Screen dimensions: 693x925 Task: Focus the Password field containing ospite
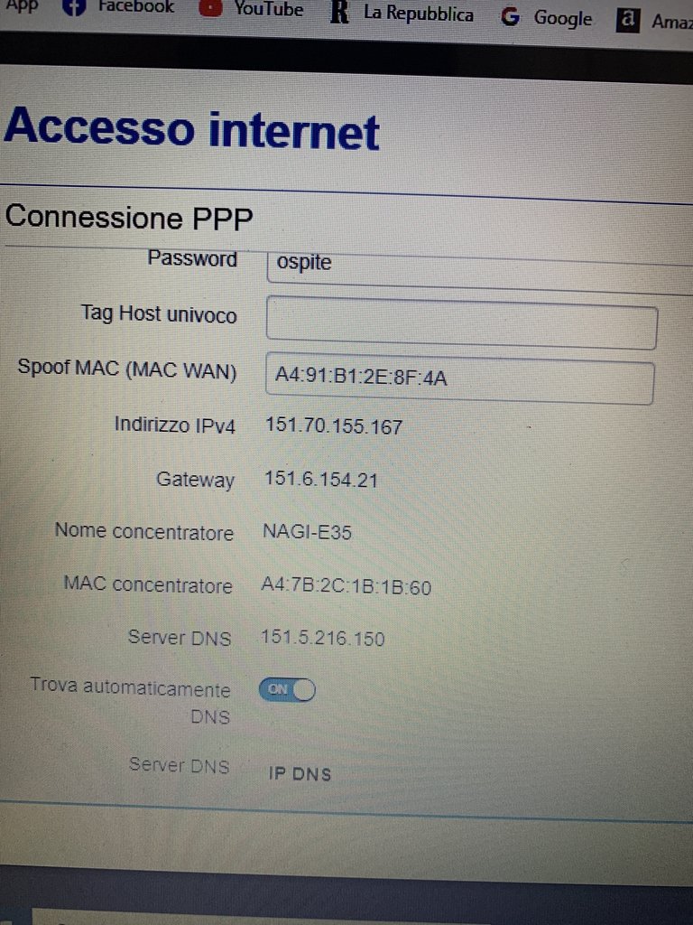click(480, 268)
